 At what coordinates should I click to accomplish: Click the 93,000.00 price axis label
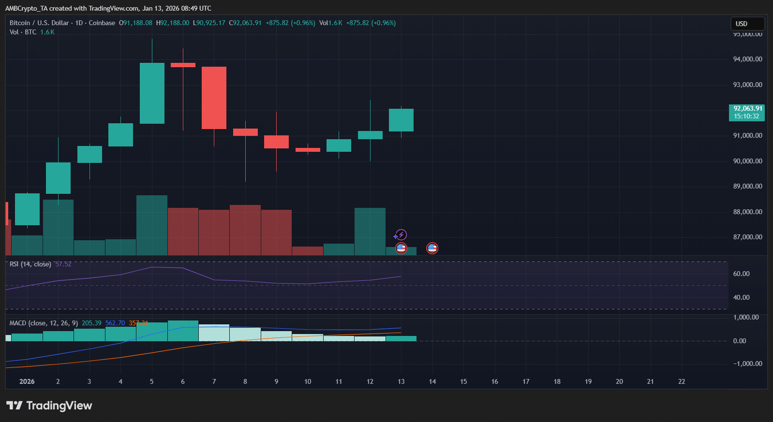point(748,85)
